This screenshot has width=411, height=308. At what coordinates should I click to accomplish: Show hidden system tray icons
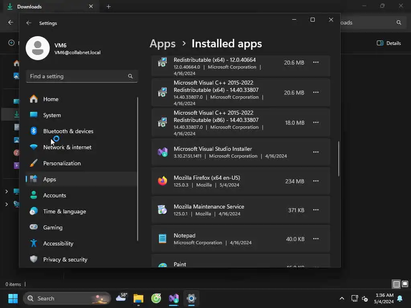tap(342, 298)
